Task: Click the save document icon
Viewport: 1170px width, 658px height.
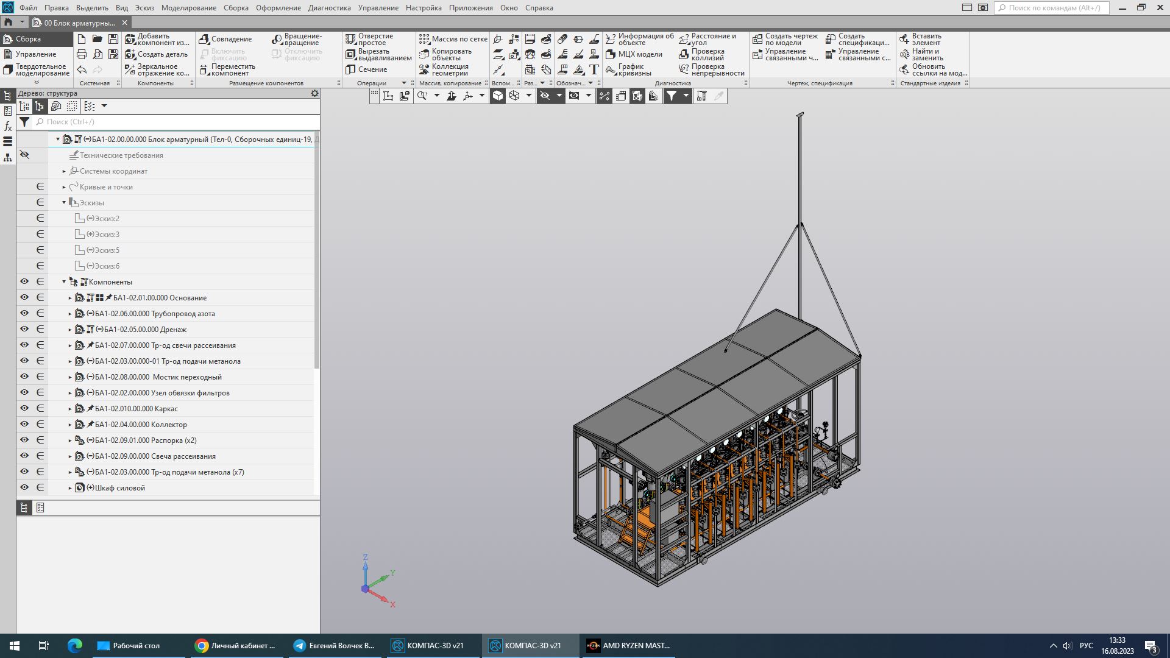Action: pyautogui.click(x=113, y=39)
